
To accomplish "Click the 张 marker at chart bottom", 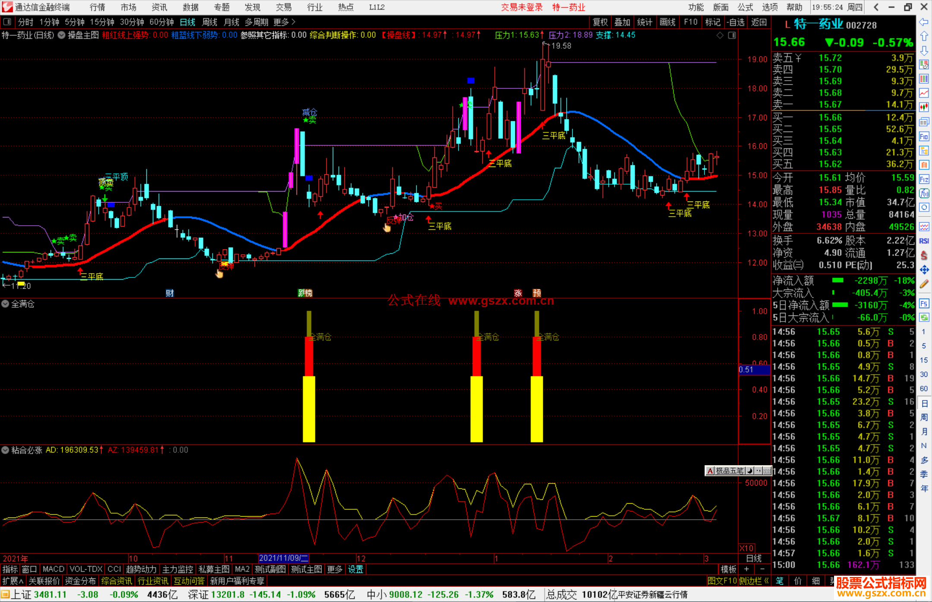I will 518,293.
